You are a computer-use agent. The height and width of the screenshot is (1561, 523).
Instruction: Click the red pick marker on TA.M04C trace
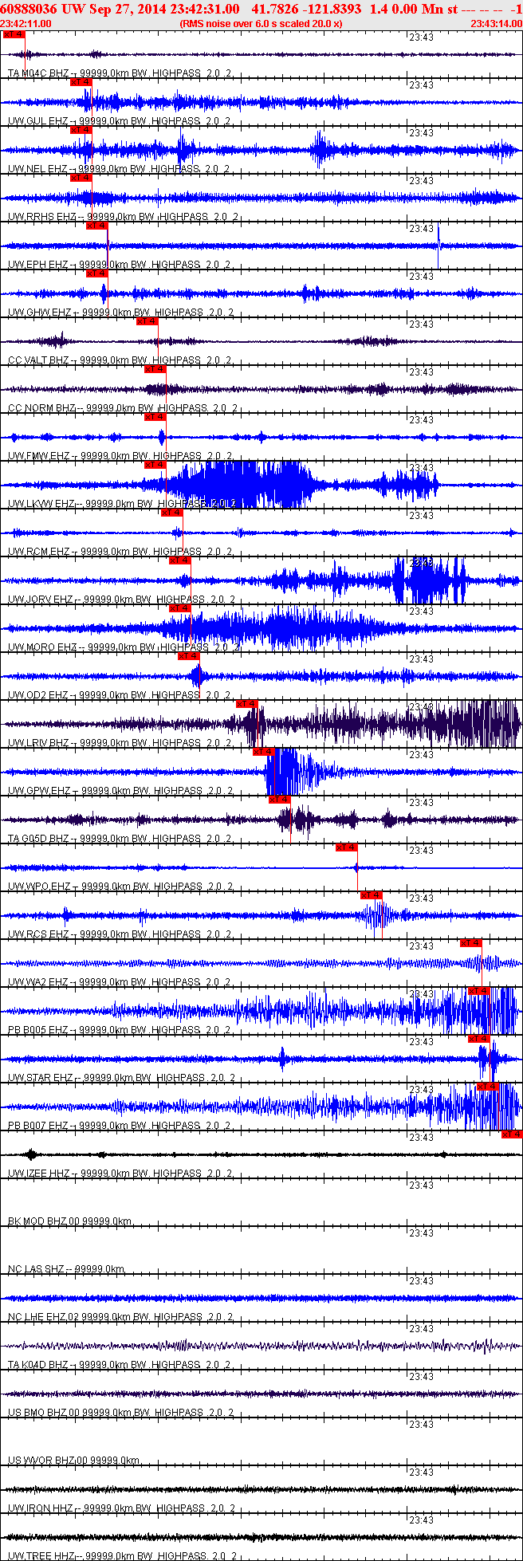(14, 34)
